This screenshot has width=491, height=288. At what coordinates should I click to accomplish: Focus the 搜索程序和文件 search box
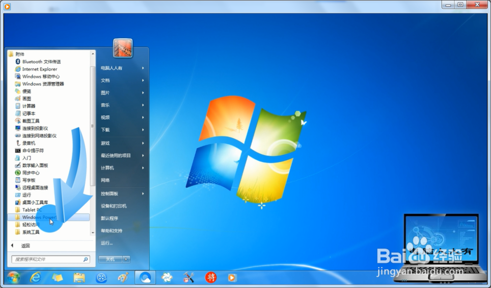tap(51, 259)
